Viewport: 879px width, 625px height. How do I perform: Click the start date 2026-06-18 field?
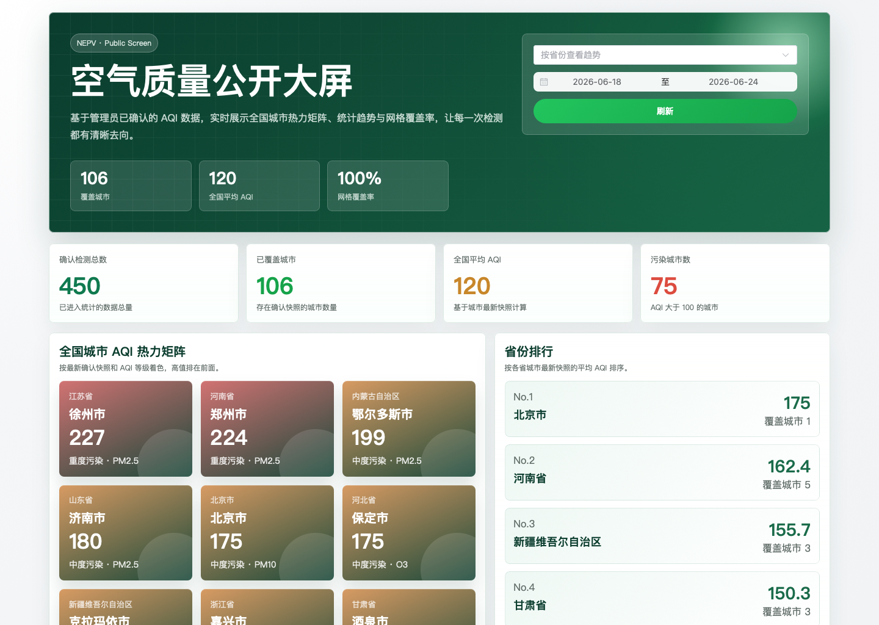(x=597, y=82)
